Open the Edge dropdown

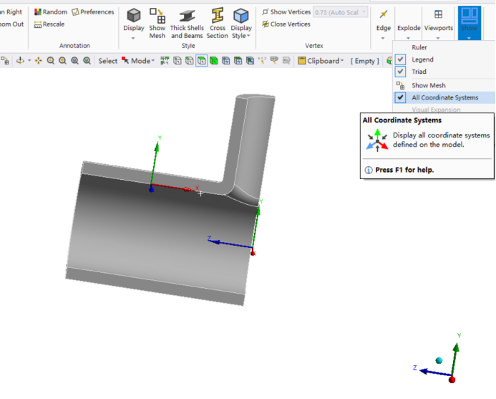click(x=384, y=23)
